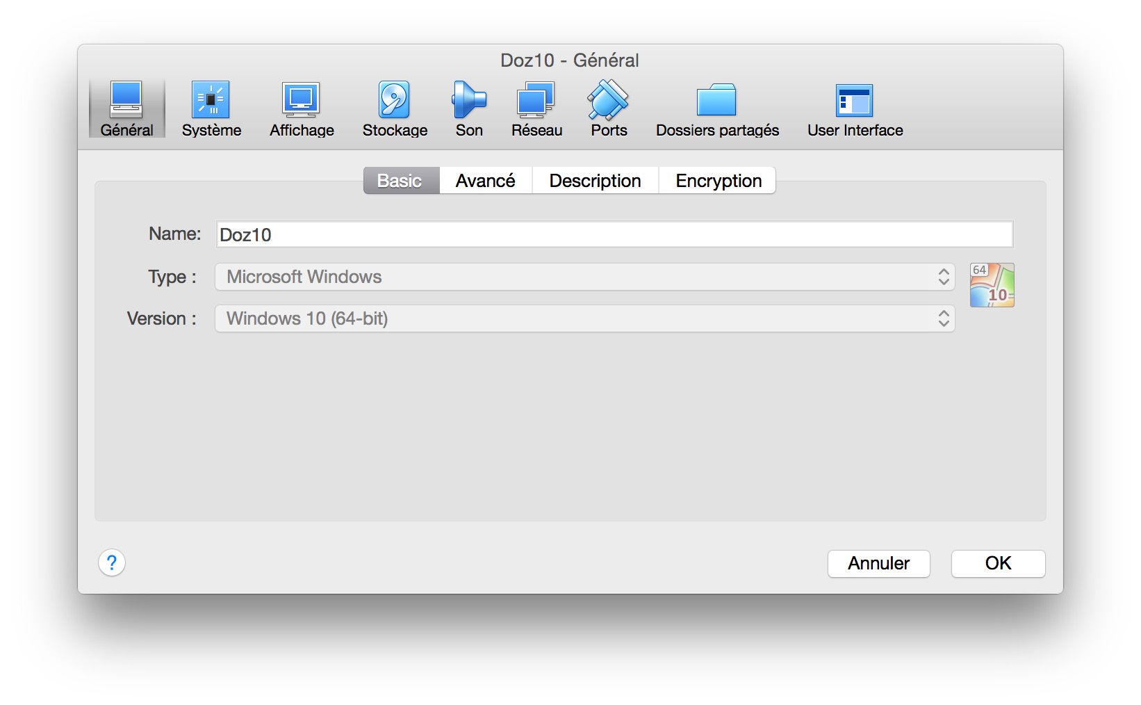Open the Son audio settings

click(x=469, y=108)
